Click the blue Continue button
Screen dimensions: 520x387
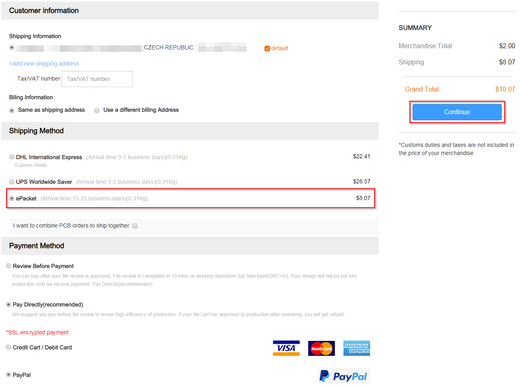pyautogui.click(x=457, y=112)
